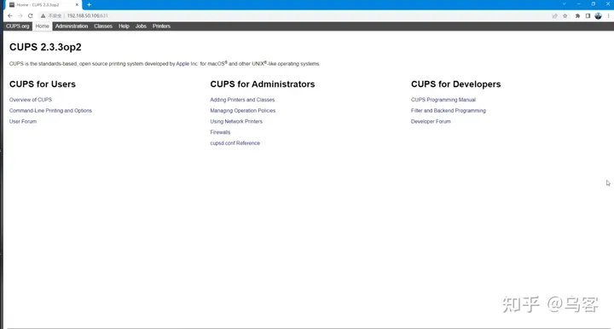Image resolution: width=614 pixels, height=329 pixels.
Task: Select the Home navigation tab
Action: [x=43, y=26]
